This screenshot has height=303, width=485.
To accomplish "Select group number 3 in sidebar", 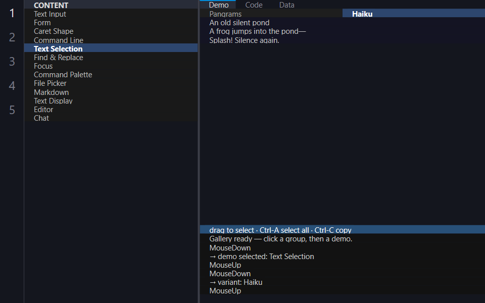I will click(12, 62).
